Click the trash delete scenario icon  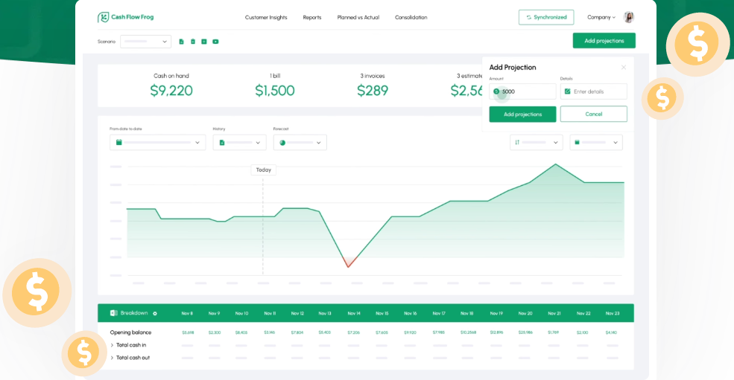coord(193,42)
